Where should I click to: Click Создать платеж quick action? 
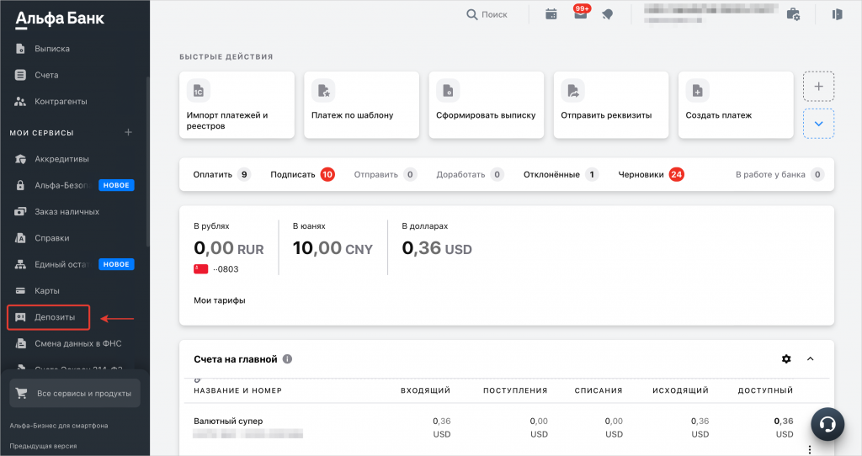[735, 104]
